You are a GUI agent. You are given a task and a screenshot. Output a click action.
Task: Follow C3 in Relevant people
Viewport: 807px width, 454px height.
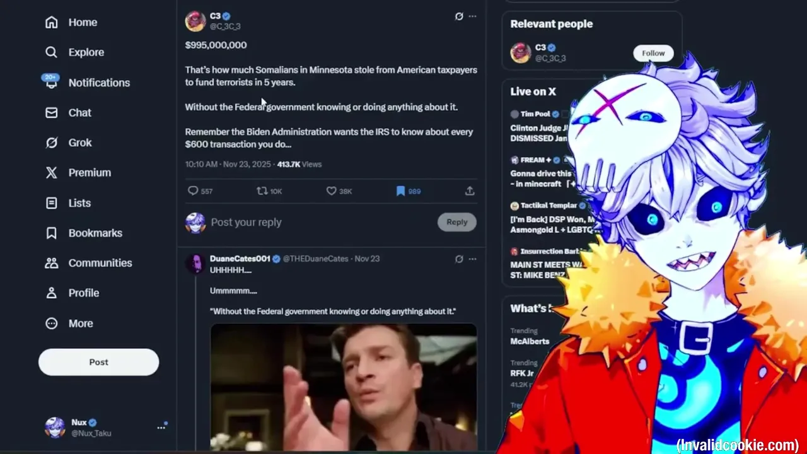click(x=653, y=53)
